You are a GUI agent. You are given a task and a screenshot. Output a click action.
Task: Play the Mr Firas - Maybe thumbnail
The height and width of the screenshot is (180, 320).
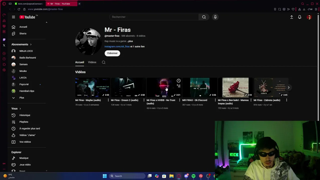[92, 87]
